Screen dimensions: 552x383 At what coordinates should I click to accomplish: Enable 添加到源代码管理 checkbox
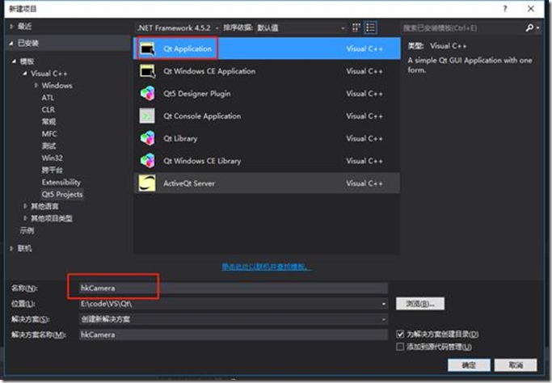pyautogui.click(x=400, y=347)
